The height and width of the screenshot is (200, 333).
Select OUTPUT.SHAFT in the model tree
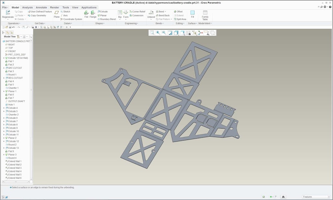click(16, 101)
